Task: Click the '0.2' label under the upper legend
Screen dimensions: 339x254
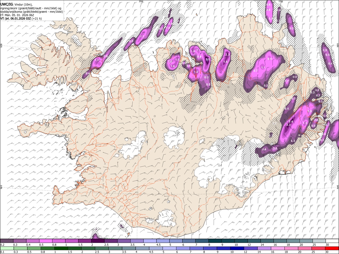Action: 2,245
